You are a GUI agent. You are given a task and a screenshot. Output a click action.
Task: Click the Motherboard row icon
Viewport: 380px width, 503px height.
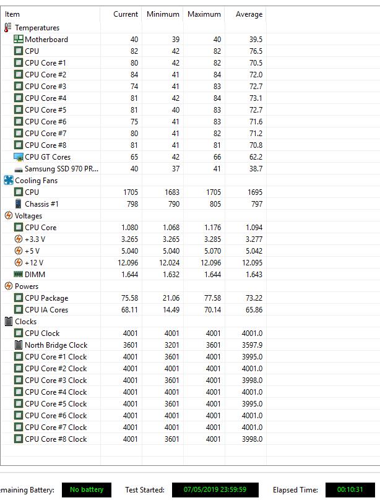tap(19, 39)
